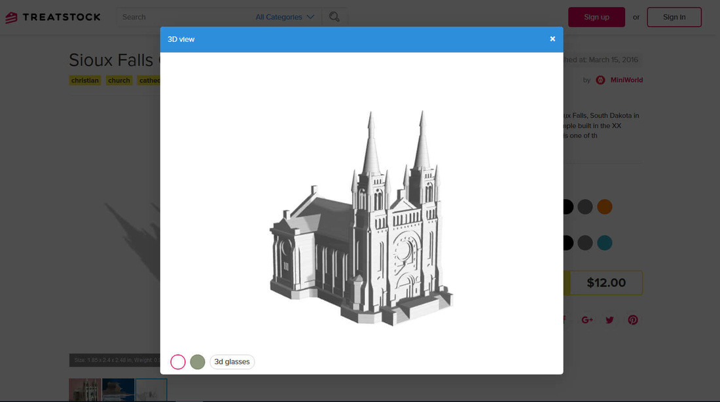Click the search magnifier icon
The width and height of the screenshot is (720, 402).
(334, 16)
